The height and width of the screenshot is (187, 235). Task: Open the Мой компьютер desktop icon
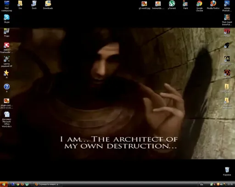[6, 6]
